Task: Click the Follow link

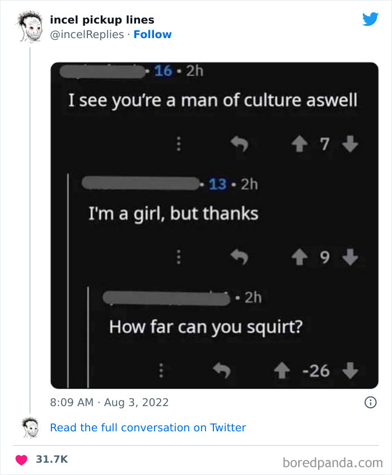Action: pyautogui.click(x=152, y=34)
